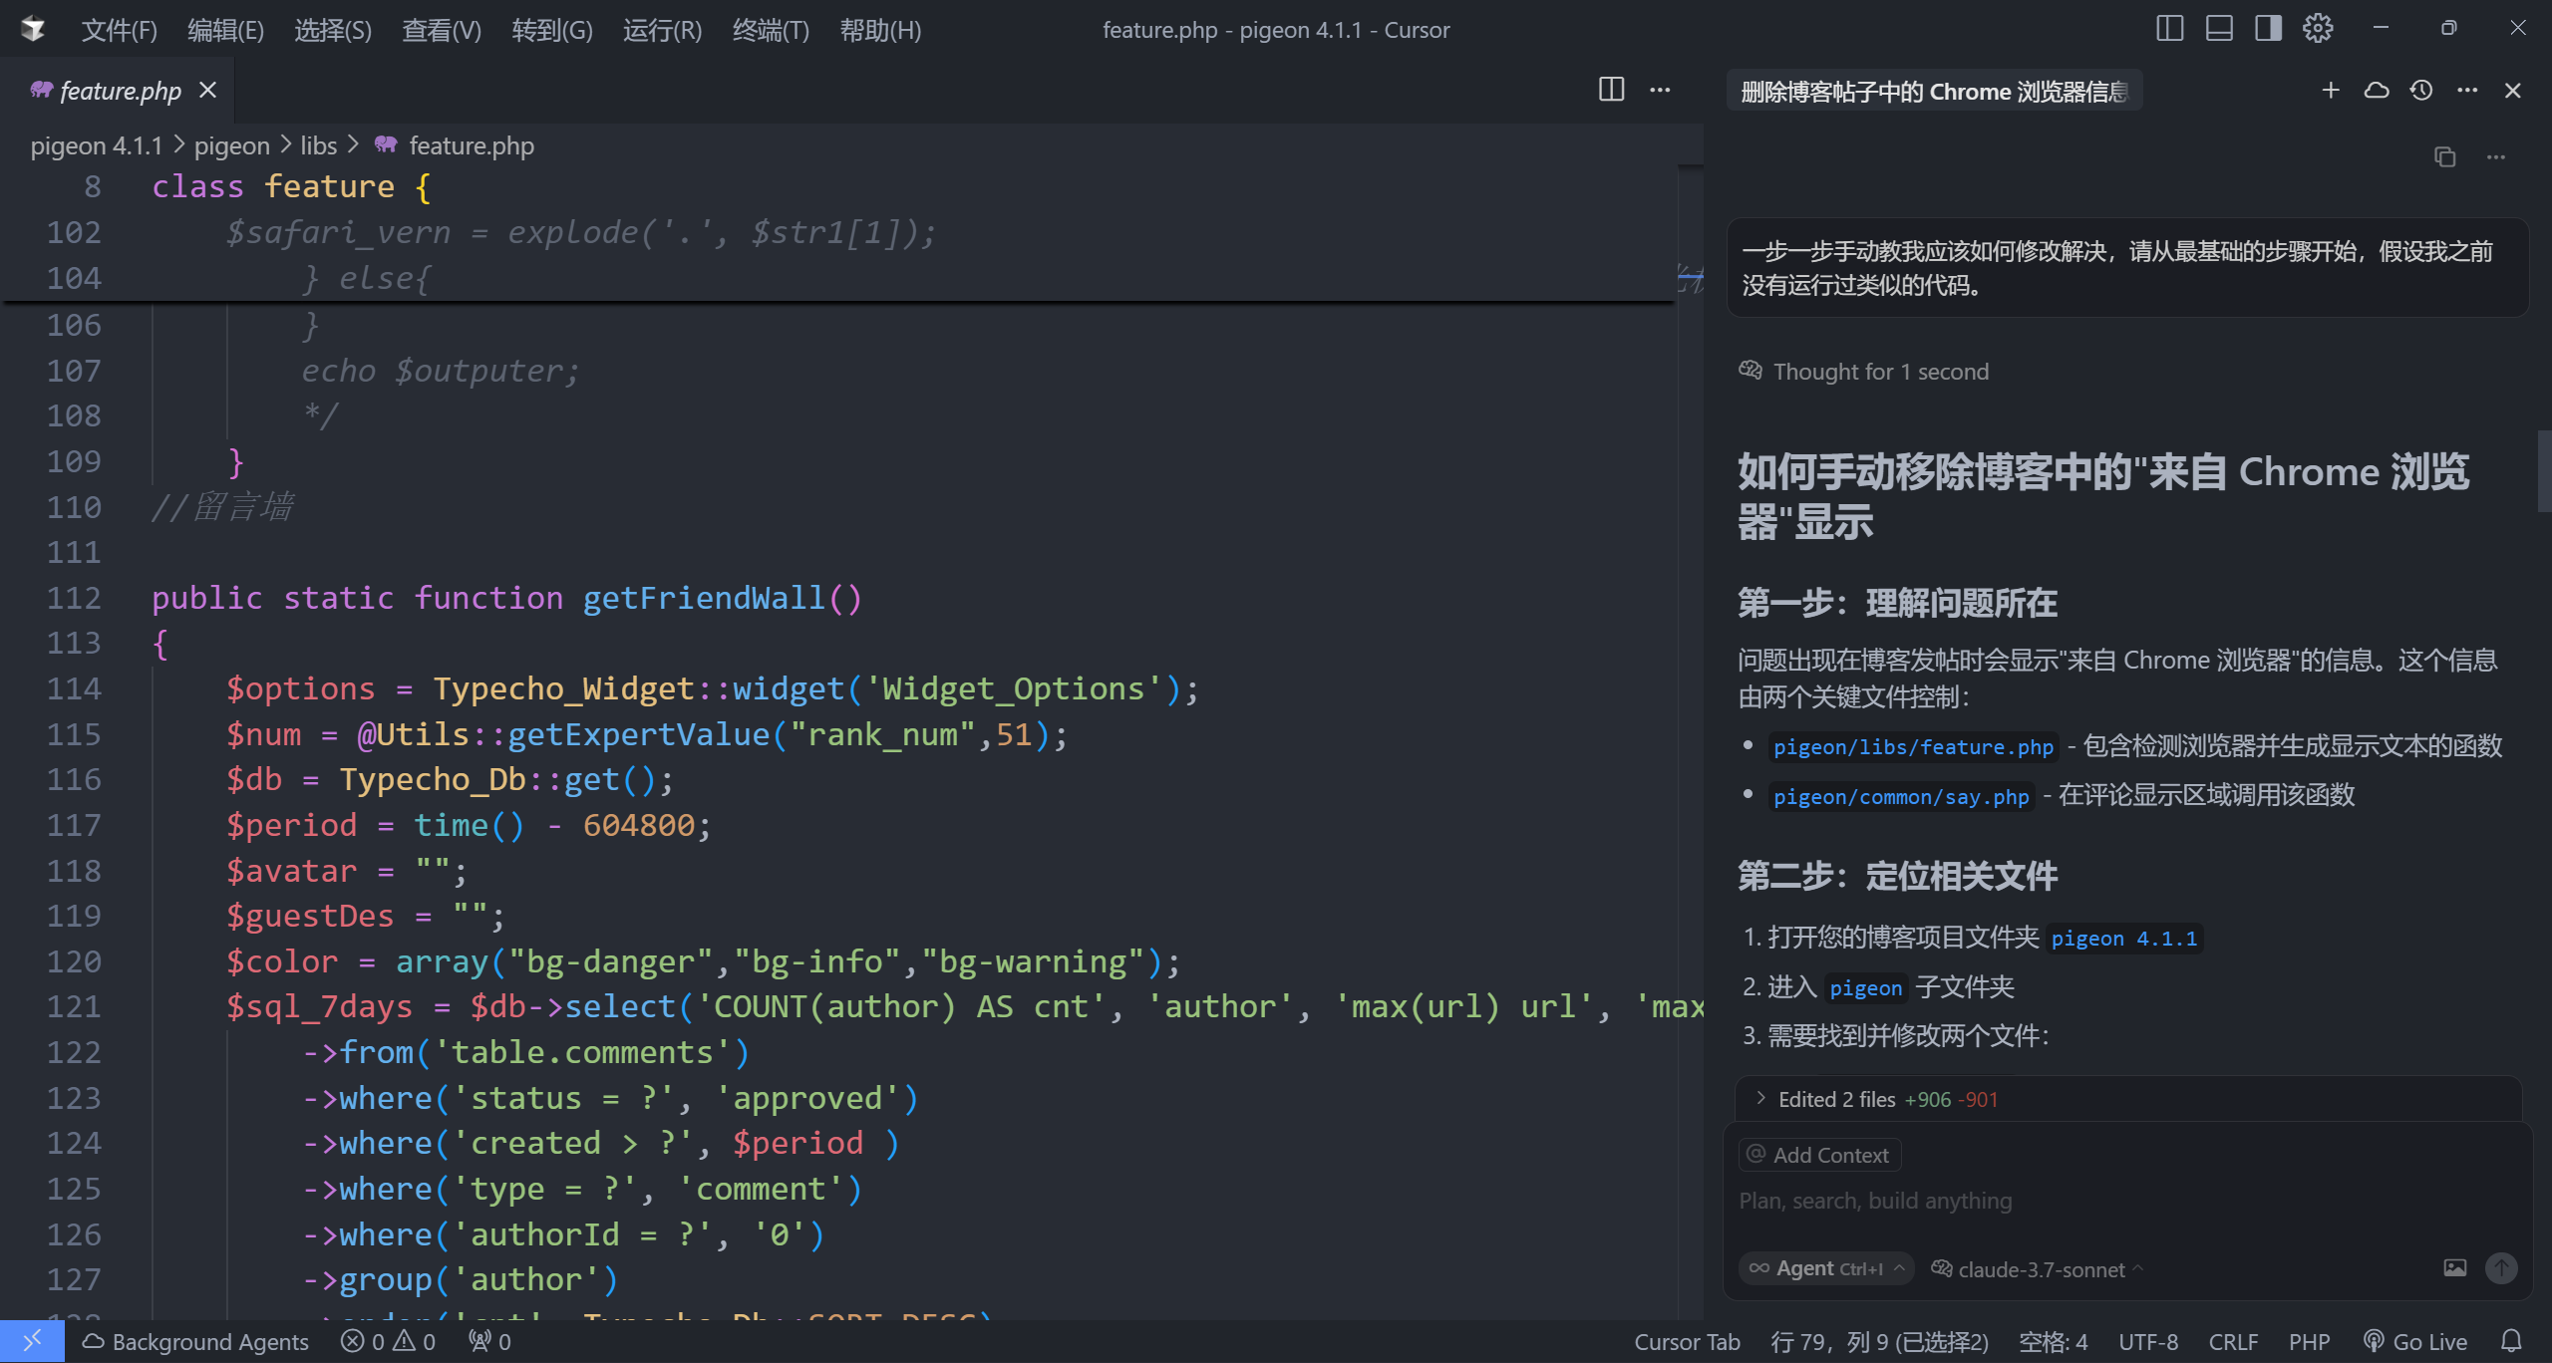Open the 选择(S) menu
2552x1363 pixels.
(333, 30)
